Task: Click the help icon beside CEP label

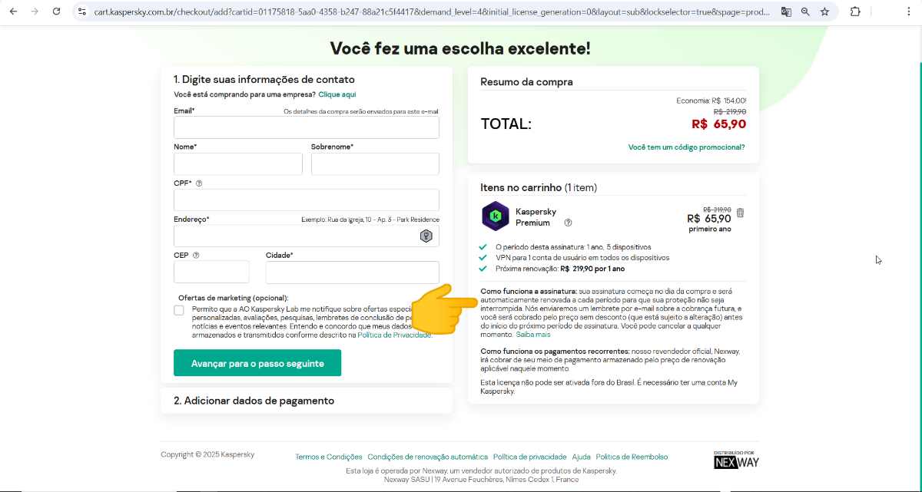Action: coord(196,256)
